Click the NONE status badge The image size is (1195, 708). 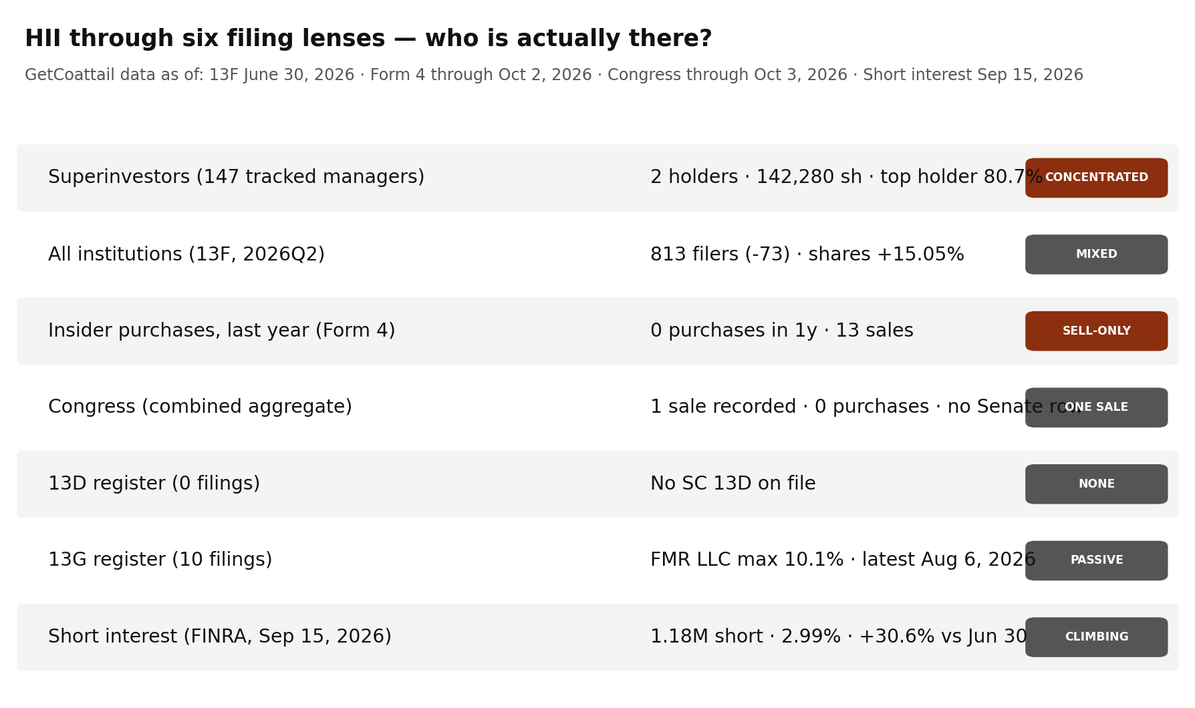pos(1096,484)
